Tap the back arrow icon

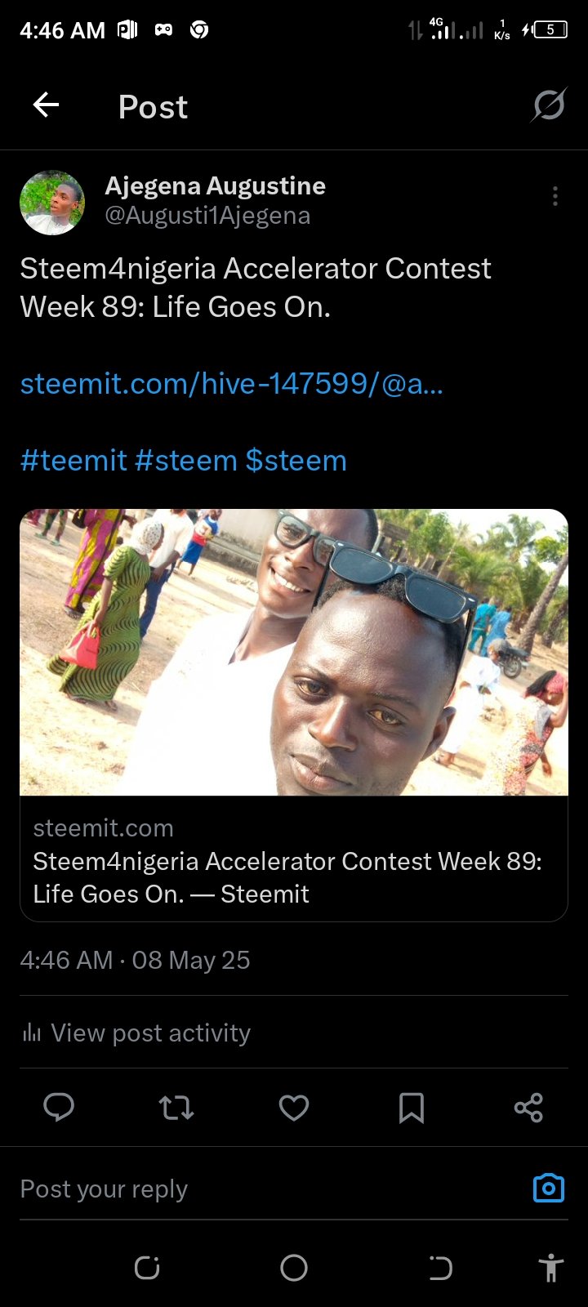(46, 105)
